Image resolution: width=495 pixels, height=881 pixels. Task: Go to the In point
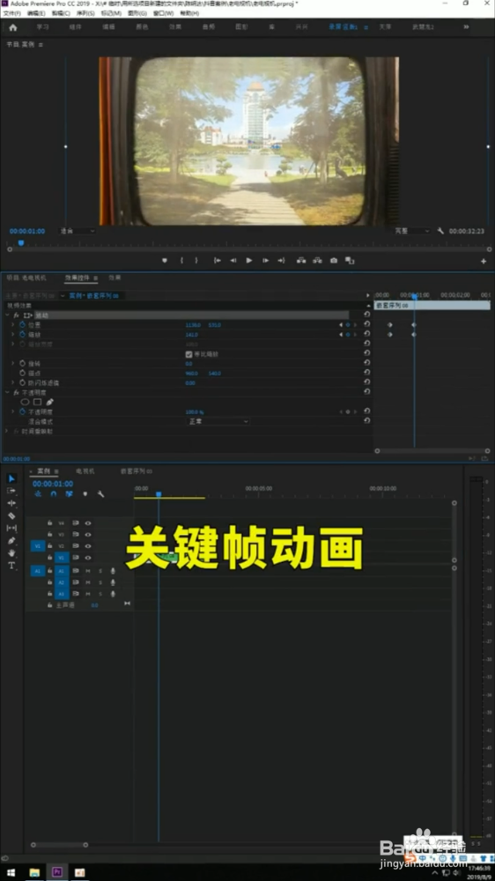point(218,260)
